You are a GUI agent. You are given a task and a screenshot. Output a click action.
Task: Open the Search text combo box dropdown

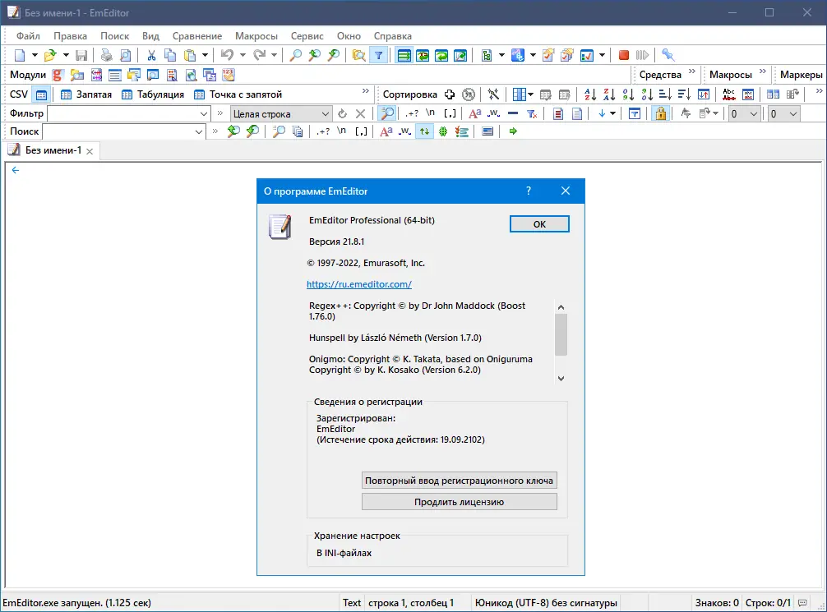tap(198, 131)
